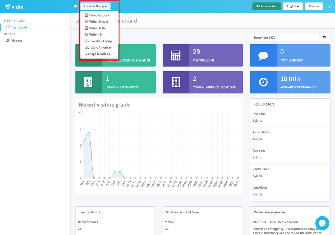This screenshot has height=235, width=335.
Task: Click the hamburger sidebar toggle icon
Action: point(76,6)
